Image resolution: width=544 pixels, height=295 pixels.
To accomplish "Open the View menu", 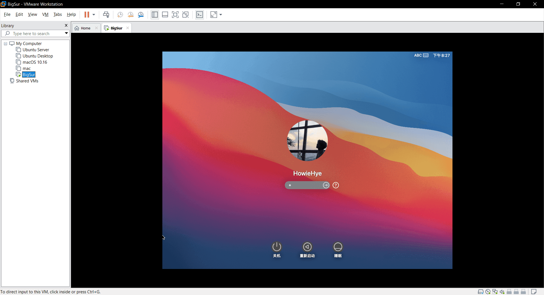I will click(32, 14).
